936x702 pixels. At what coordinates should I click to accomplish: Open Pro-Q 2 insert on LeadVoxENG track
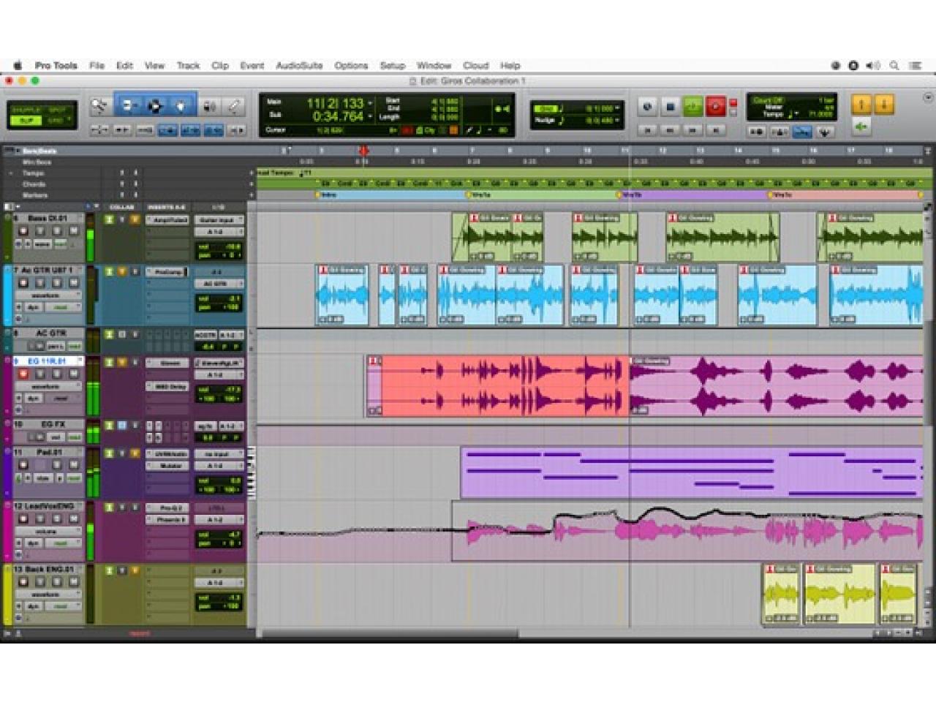click(167, 508)
